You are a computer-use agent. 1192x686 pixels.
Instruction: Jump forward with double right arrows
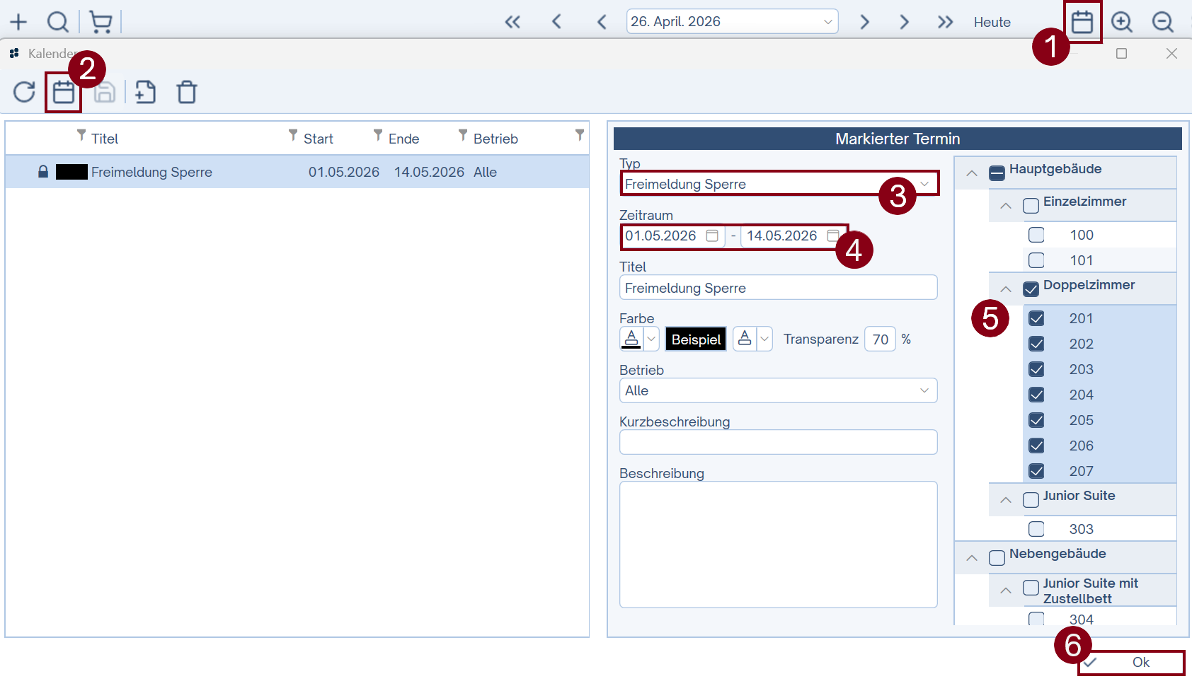coord(945,22)
